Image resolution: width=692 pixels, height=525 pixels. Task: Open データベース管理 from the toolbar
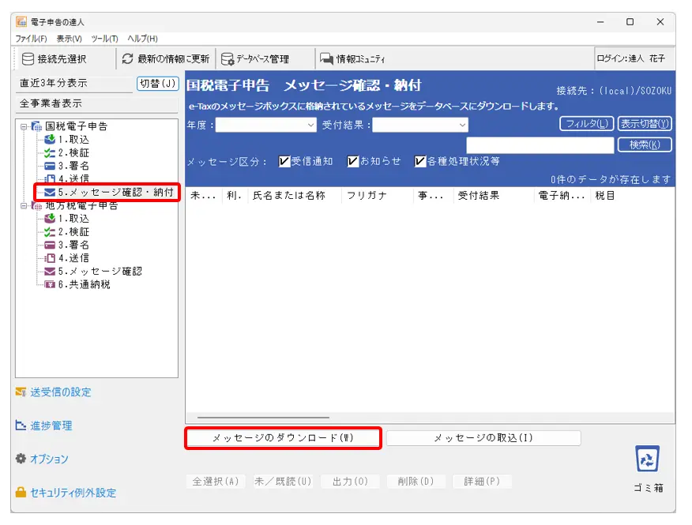click(228, 58)
